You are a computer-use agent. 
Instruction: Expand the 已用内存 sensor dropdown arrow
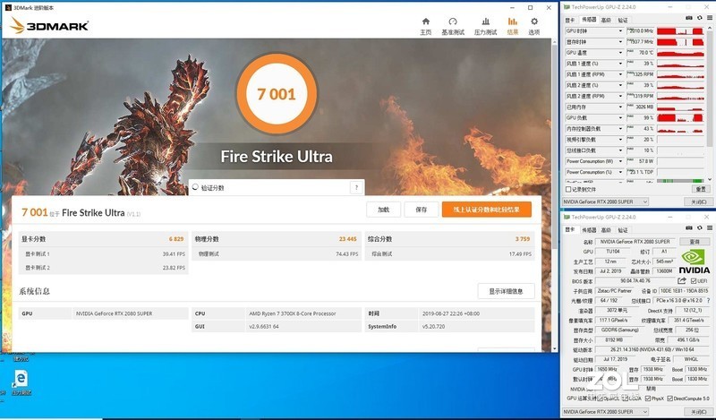pos(620,107)
